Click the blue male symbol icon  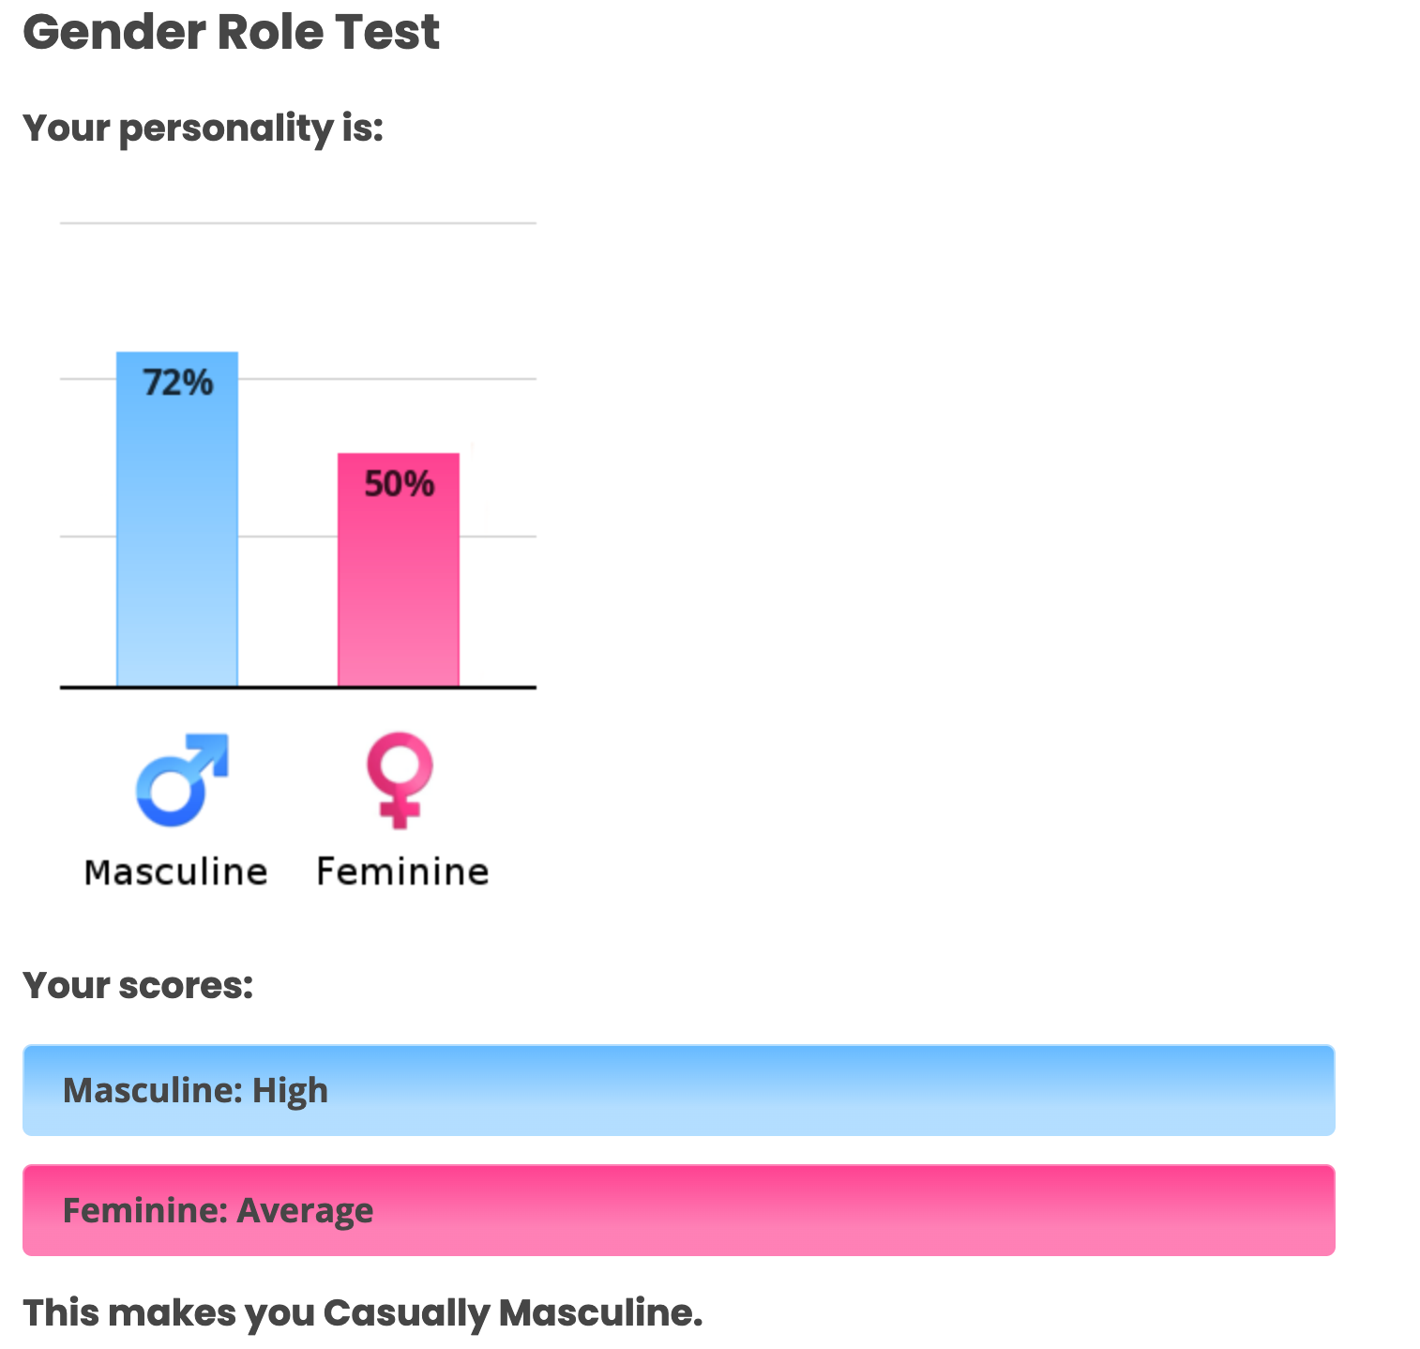coord(181,780)
